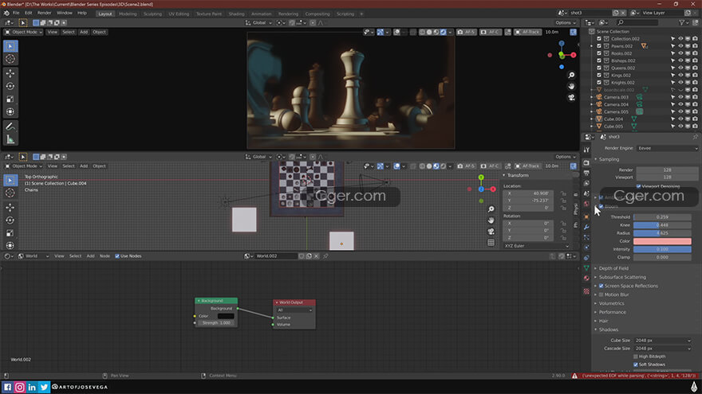Click the AF-Track button in the upper viewport header

tap(528, 32)
